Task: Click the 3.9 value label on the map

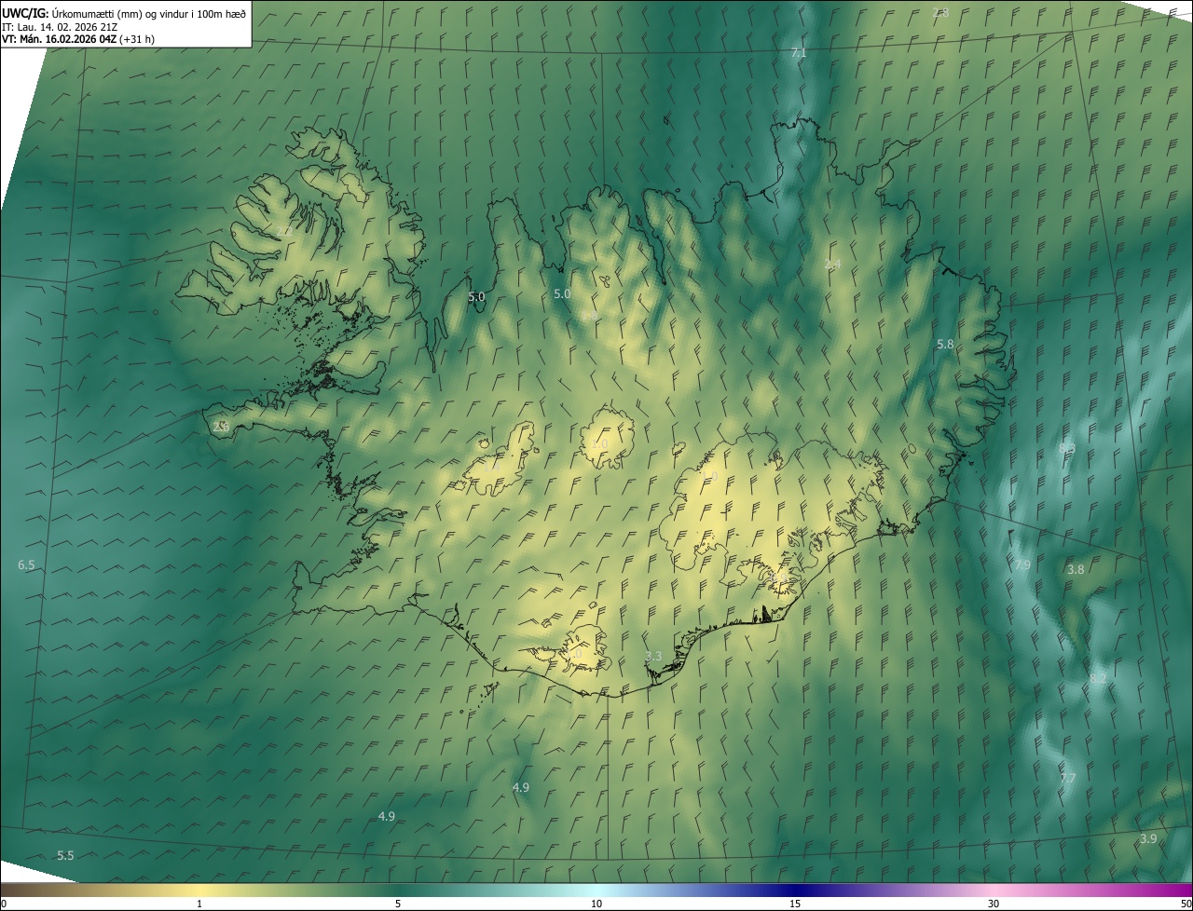Action: coord(1148,838)
